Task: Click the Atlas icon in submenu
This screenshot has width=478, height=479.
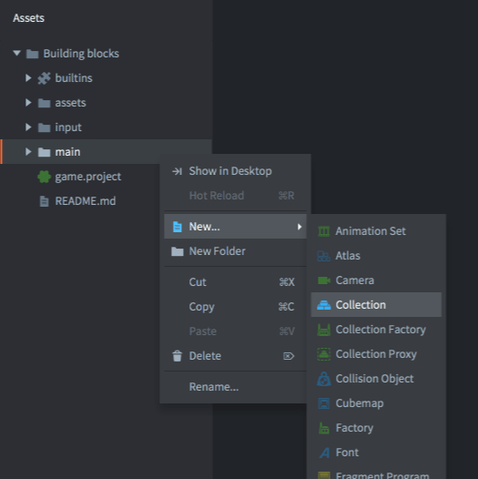Action: (x=324, y=256)
